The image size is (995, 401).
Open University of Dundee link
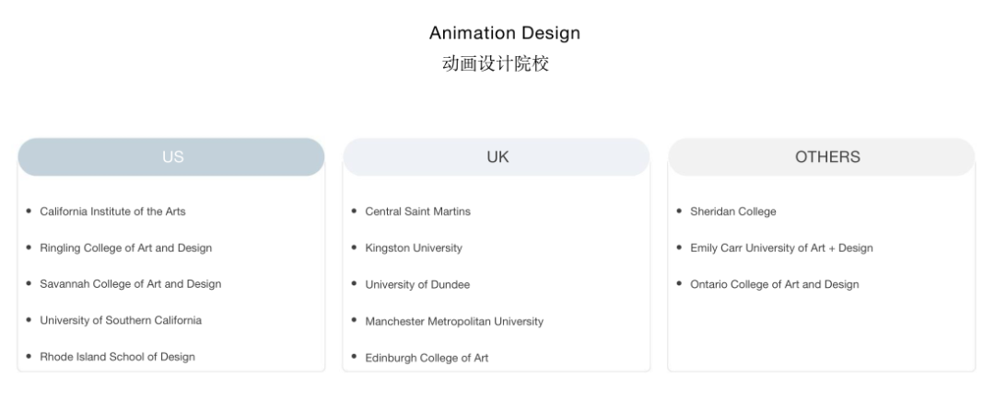417,285
